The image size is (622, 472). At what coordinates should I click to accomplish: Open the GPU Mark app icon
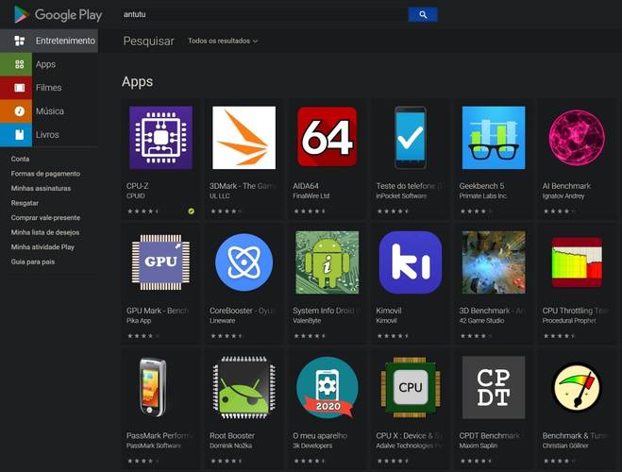[160, 262]
